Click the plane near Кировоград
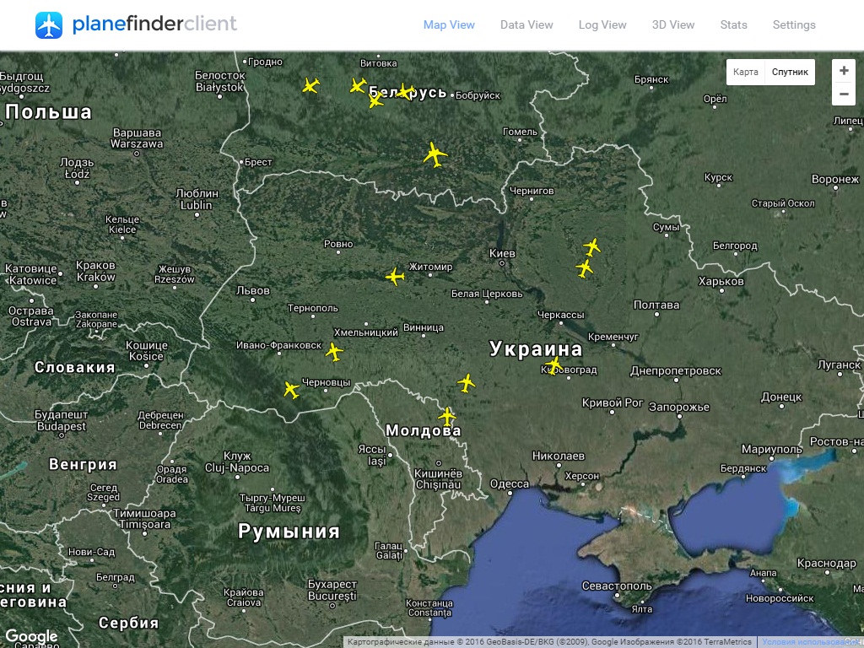This screenshot has width=864, height=648. coord(553,365)
